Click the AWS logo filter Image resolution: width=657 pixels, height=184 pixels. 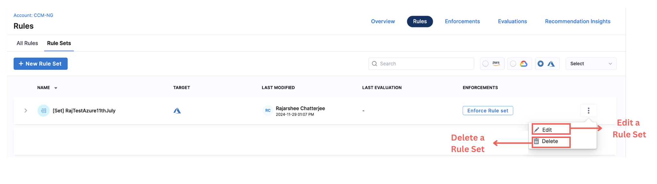point(496,64)
